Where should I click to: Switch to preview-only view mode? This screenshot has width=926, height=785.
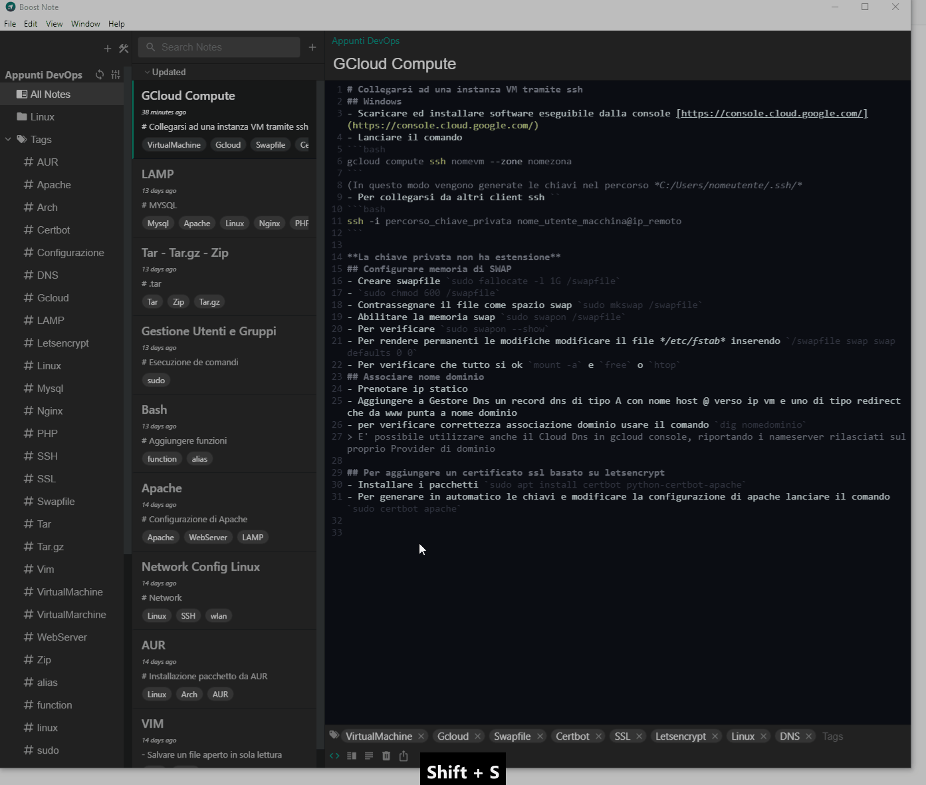pyautogui.click(x=369, y=756)
